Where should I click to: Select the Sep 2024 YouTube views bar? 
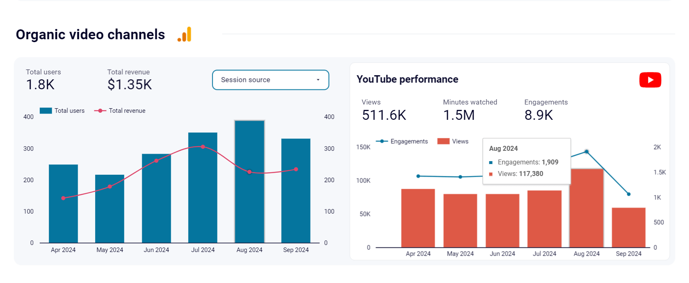629,228
